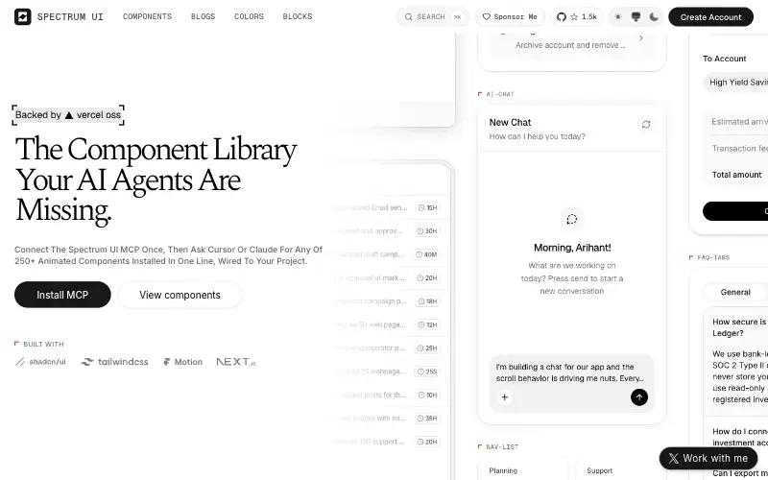Click the Next.js logo
The height and width of the screenshot is (480, 768).
236,362
